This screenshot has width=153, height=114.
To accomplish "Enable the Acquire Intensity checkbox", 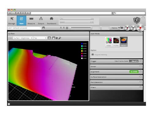I will point(92,55).
